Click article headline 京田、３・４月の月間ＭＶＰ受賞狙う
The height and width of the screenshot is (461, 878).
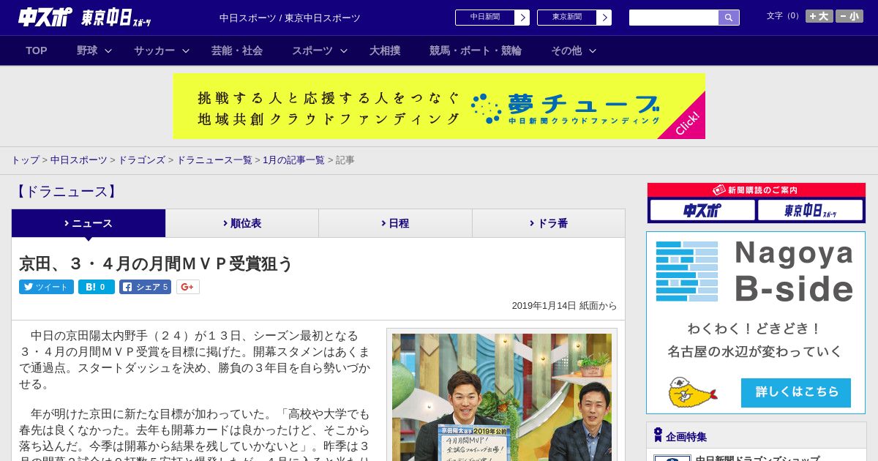tap(157, 263)
